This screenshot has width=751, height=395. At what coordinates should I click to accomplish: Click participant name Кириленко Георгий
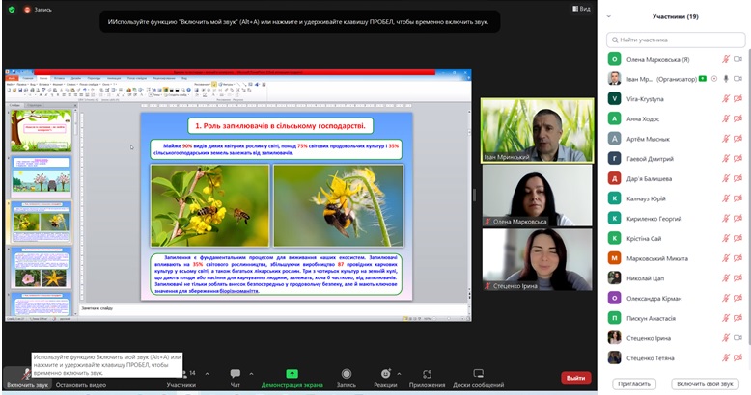point(654,219)
